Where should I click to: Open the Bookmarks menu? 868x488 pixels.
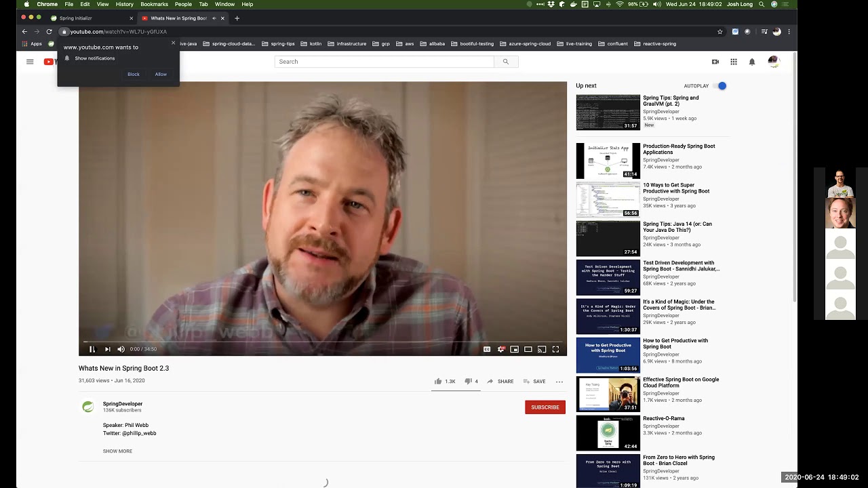point(154,4)
